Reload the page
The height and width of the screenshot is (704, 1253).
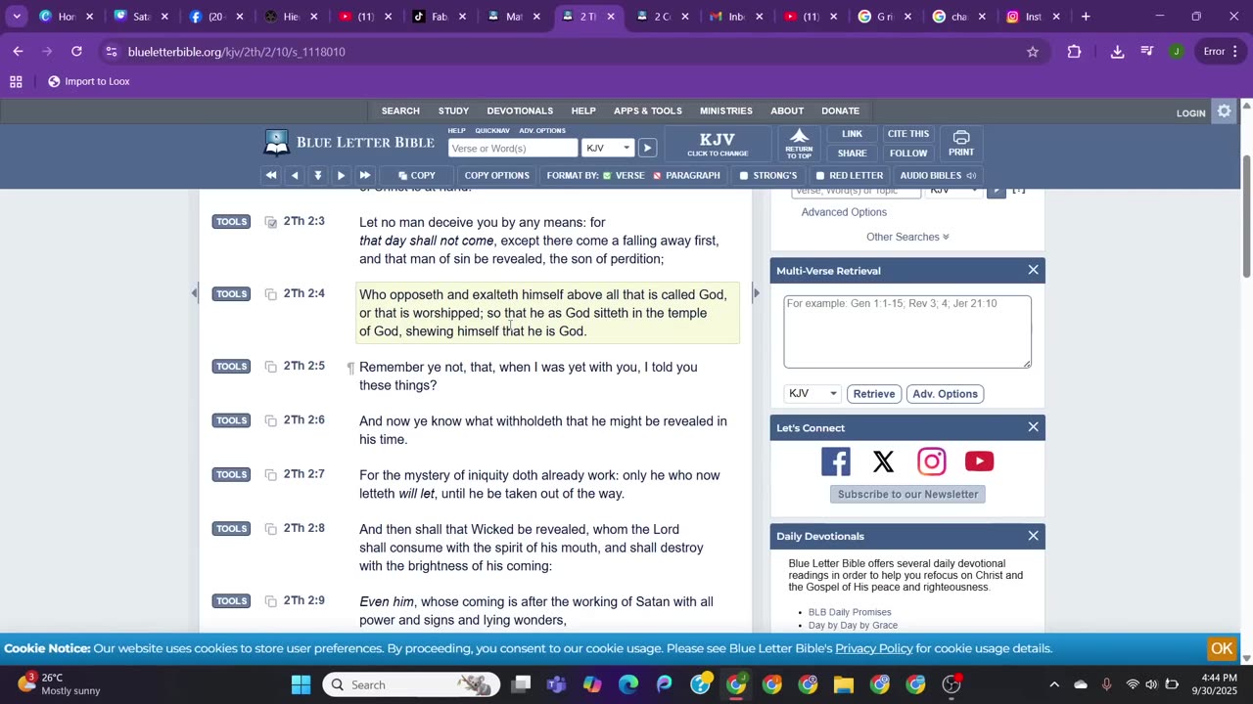[x=76, y=52]
